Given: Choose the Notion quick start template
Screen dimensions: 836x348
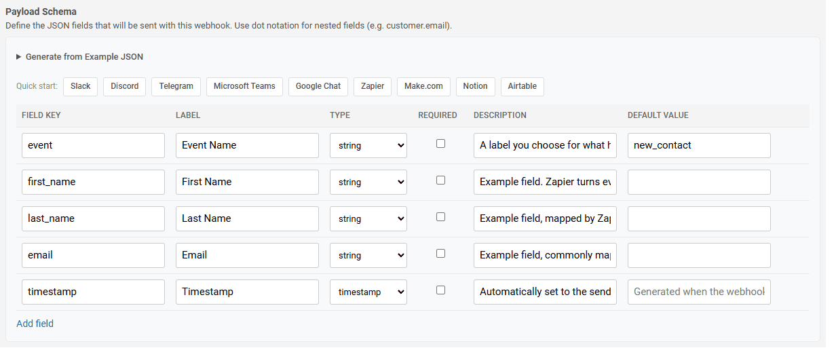Looking at the screenshot, I should (x=475, y=86).
